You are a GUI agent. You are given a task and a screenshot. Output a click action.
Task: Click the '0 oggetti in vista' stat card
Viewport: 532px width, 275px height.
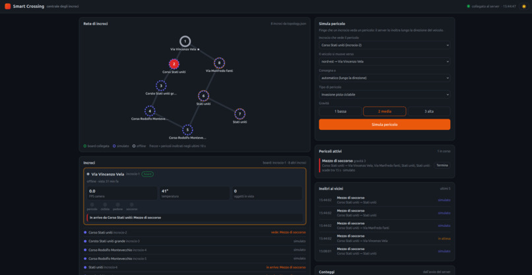(267, 193)
